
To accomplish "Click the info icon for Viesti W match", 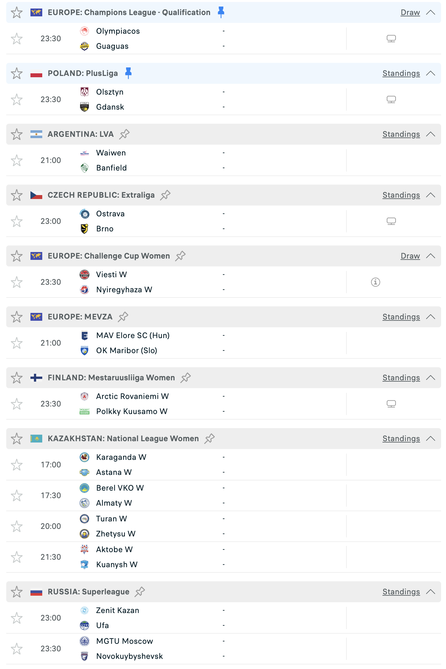I will 375,282.
